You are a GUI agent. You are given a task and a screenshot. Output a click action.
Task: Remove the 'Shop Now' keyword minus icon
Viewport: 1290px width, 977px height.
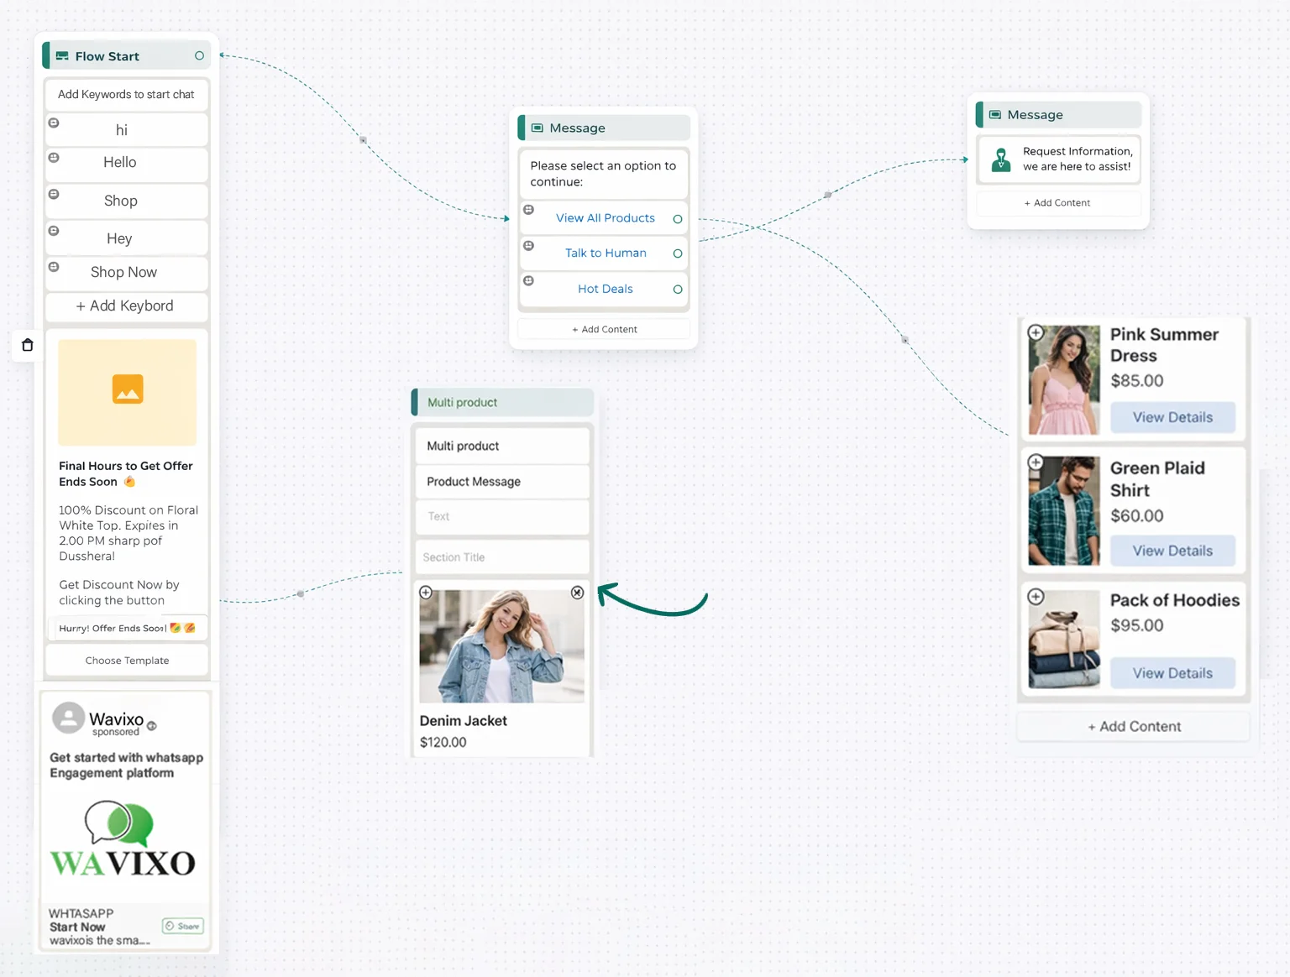click(54, 267)
